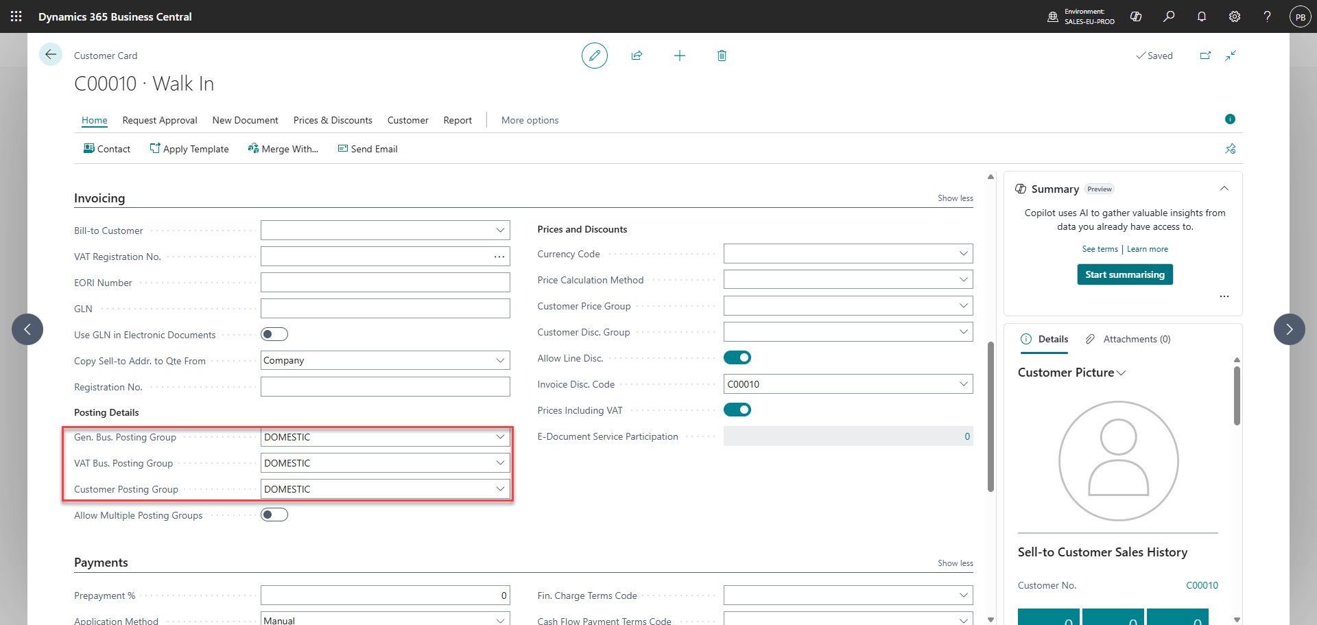
Task: Collapse the Summary panel chevron
Action: 1224,189
